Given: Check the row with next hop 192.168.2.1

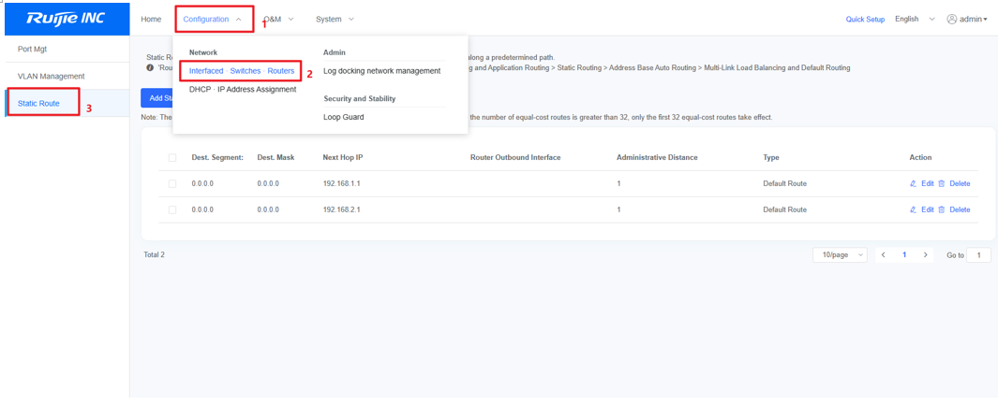Looking at the screenshot, I should 172,209.
